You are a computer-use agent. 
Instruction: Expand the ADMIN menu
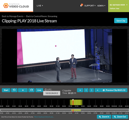pos(101,6)
